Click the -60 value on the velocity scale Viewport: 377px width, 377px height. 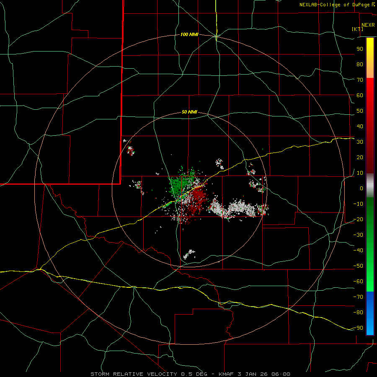[x=358, y=281]
